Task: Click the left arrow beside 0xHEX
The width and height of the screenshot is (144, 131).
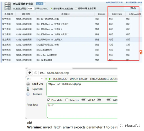Action: point(84,100)
